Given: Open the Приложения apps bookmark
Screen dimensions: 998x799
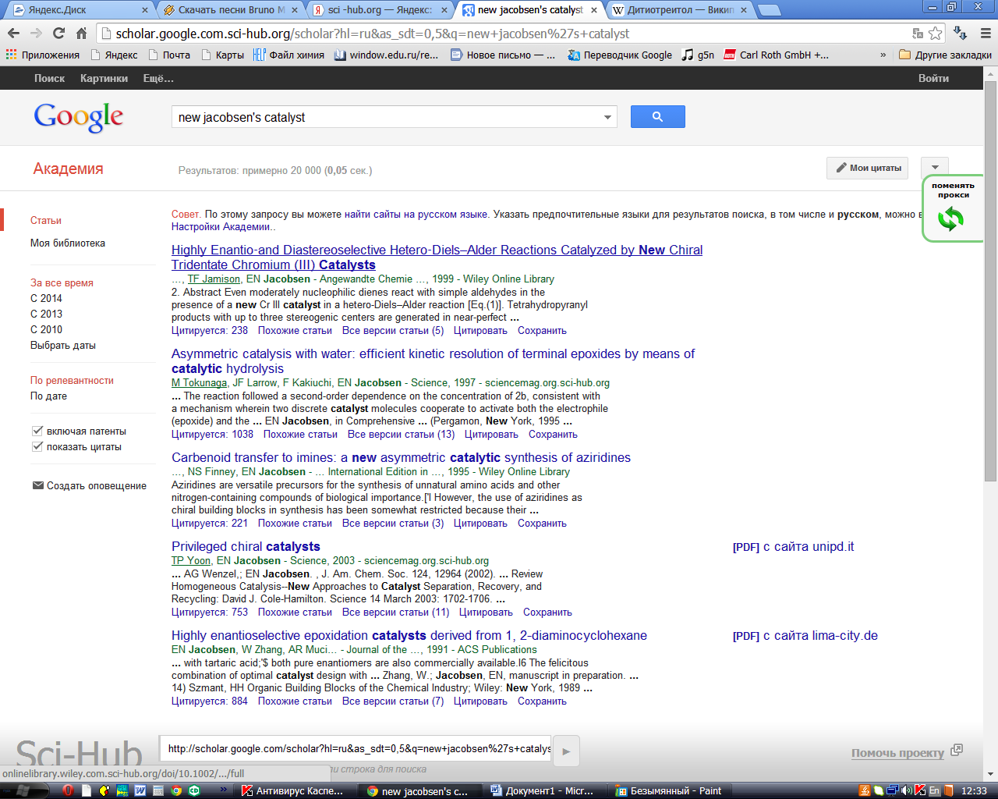Looking at the screenshot, I should [43, 55].
